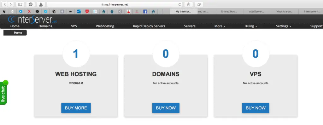323x125 pixels.
Task: Click the my.interserver.net address bar
Action: click(115, 4)
